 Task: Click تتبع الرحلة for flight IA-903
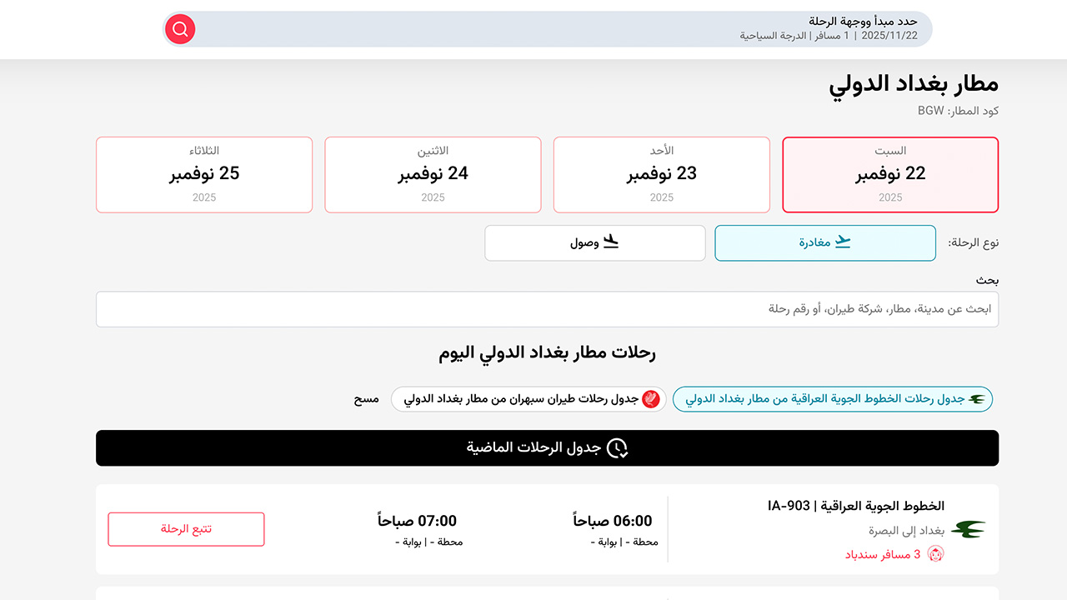pos(186,529)
